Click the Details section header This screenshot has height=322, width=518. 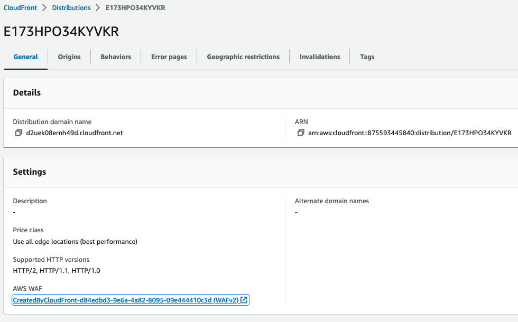point(27,93)
